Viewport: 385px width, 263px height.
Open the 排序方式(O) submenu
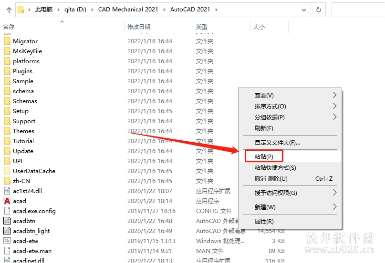coord(290,106)
